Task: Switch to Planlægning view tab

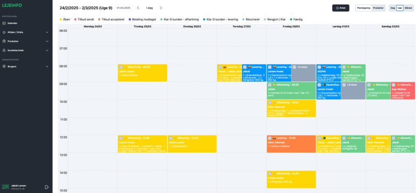Action: click(x=364, y=8)
